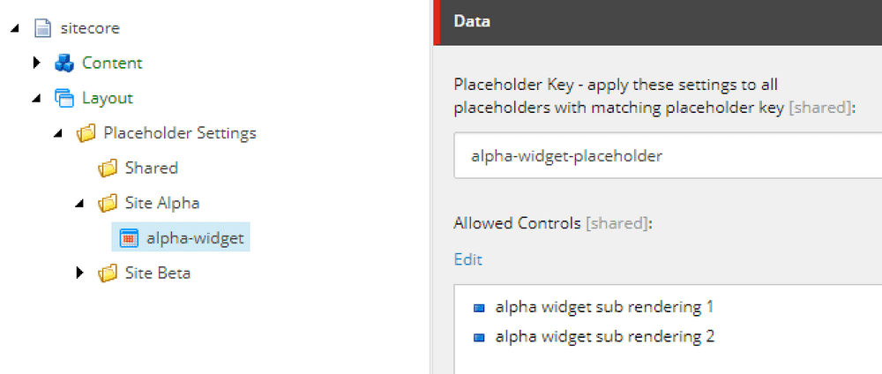Expand the Content tree node
The image size is (882, 374).
click(x=37, y=63)
